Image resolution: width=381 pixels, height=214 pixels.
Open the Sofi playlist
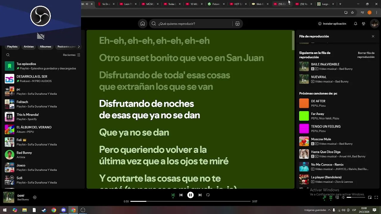(x=43, y=180)
